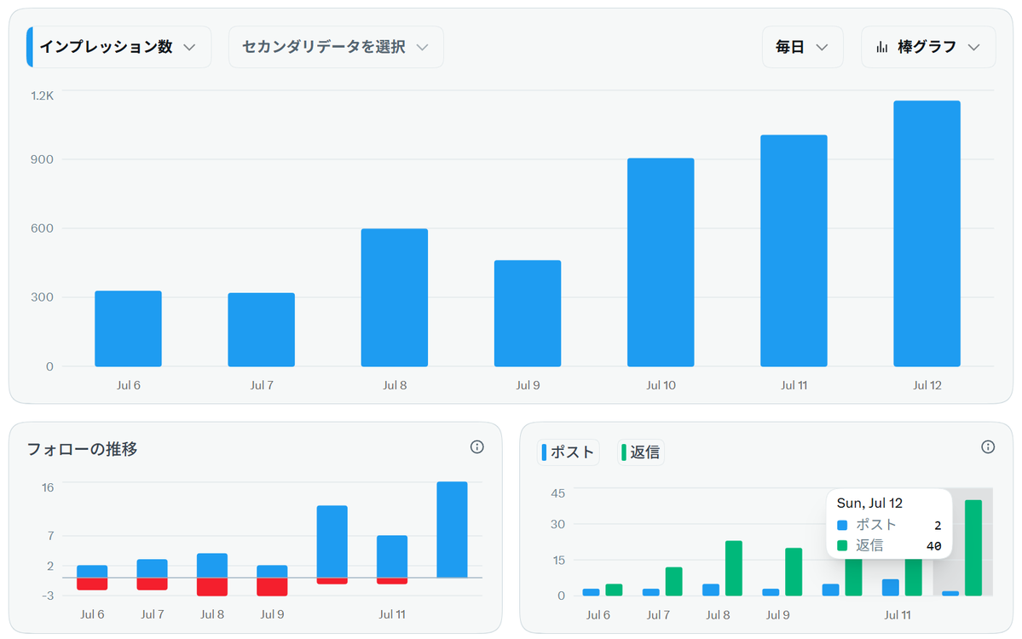Screen dimensions: 1022x639
Task: Select the Jul 9 impressions bar
Action: coord(528,314)
